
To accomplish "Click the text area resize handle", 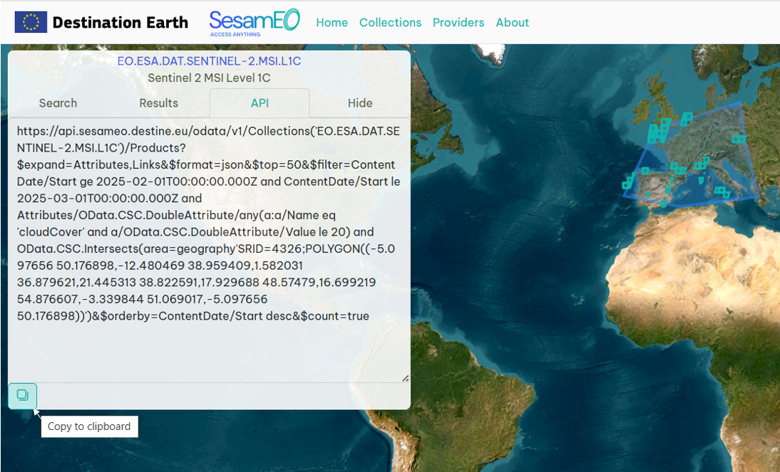I will click(405, 378).
